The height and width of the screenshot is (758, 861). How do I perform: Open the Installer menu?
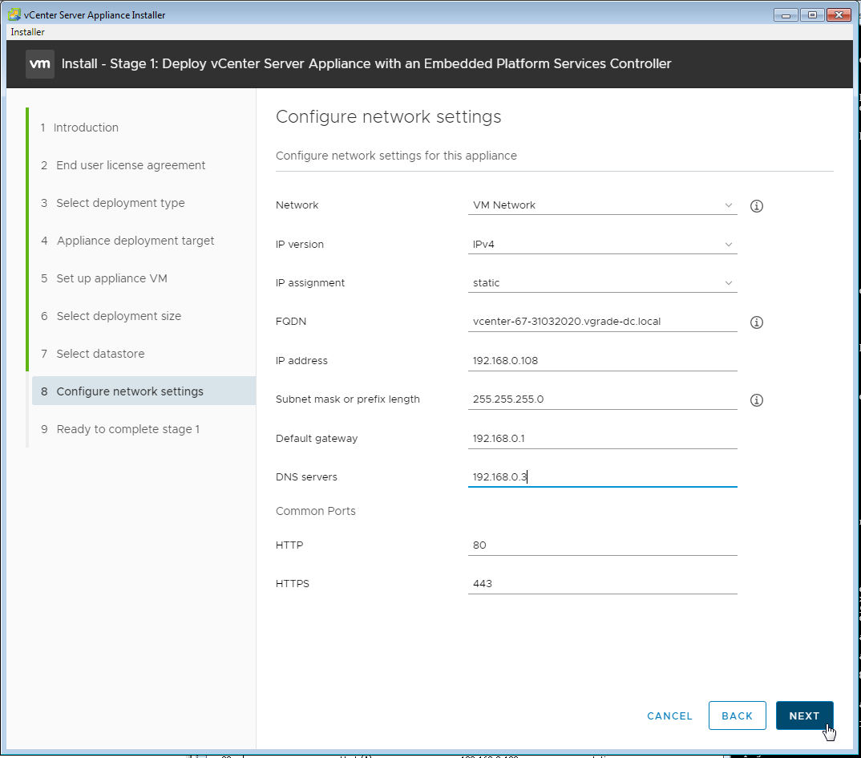pos(27,32)
